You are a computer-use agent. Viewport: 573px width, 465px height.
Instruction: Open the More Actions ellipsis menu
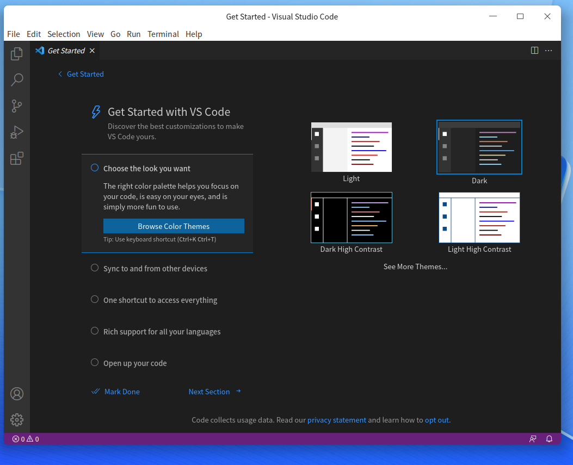click(x=549, y=51)
